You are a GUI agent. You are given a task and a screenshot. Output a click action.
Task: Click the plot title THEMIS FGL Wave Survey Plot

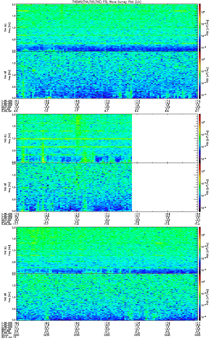[107, 2]
